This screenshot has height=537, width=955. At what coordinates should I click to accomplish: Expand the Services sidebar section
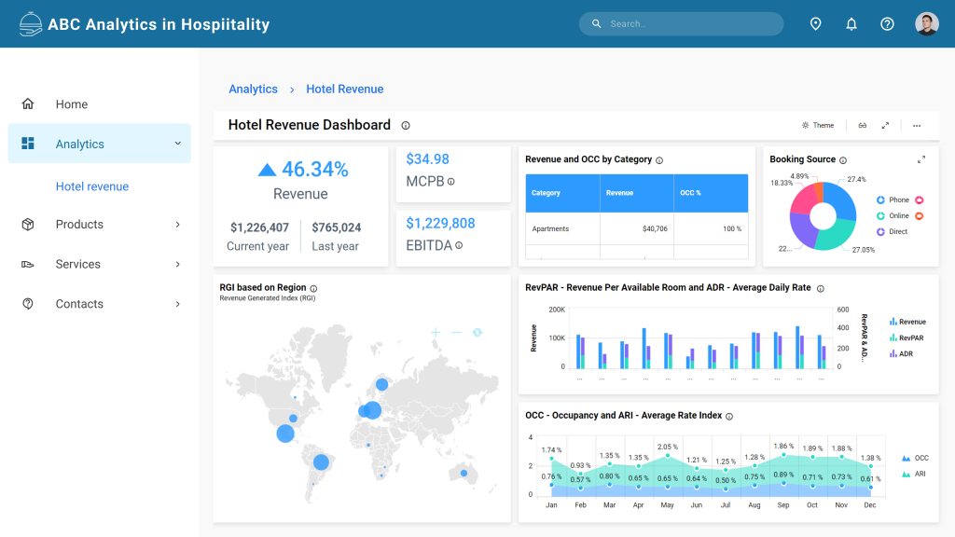tap(79, 264)
